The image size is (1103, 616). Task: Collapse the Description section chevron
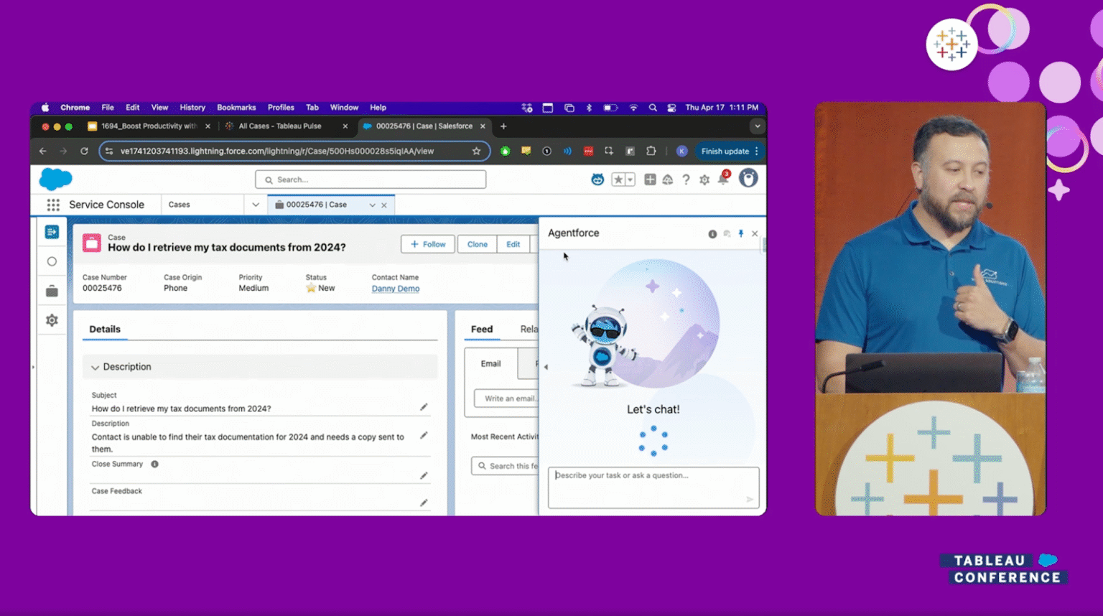point(96,367)
